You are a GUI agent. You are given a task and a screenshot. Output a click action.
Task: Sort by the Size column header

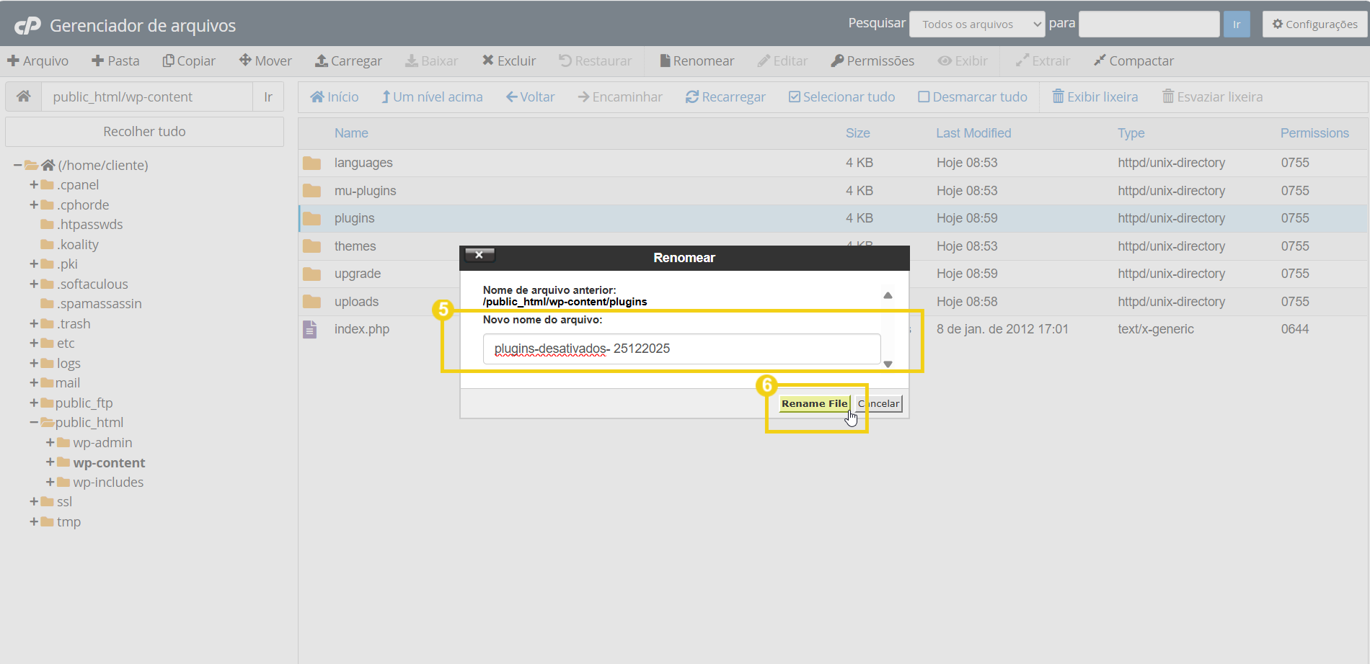point(858,133)
